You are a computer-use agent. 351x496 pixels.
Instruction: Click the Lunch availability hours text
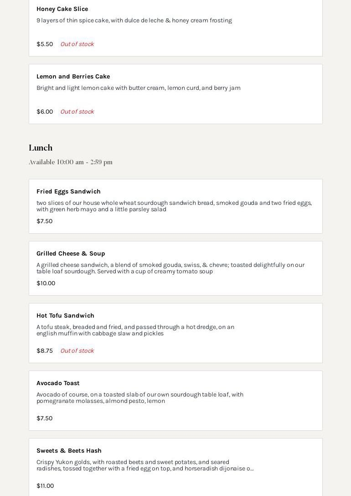[71, 162]
